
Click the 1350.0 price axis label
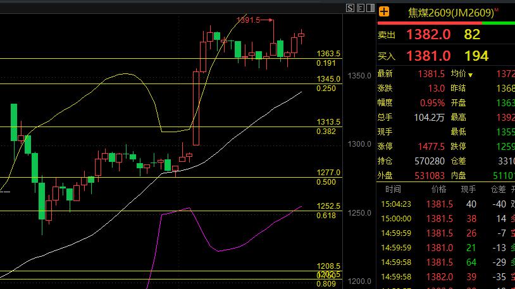(359, 76)
